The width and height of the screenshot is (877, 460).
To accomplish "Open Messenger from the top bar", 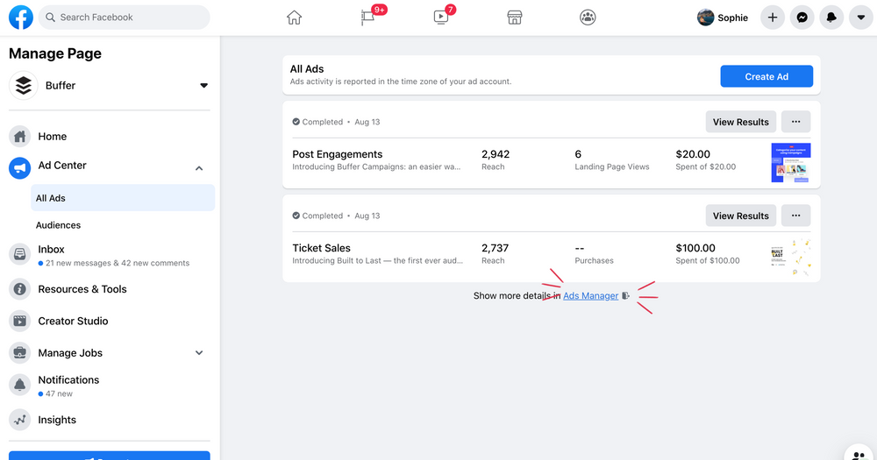I will point(802,18).
